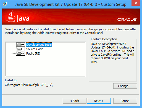Viewport: 142px width, 108px height.
Task: Click the Change... install location button
Action: point(125,86)
